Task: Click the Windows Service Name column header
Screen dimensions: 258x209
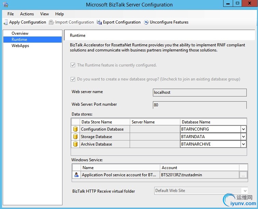Action: (x=120, y=167)
